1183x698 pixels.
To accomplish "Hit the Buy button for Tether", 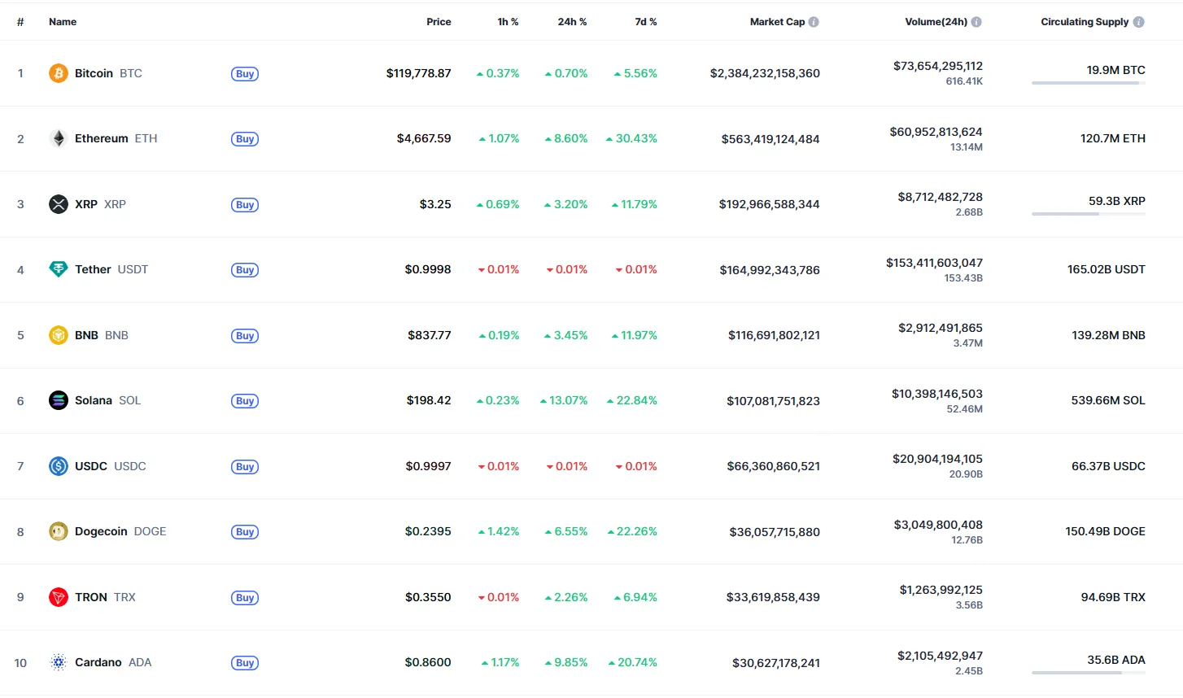I will (245, 270).
